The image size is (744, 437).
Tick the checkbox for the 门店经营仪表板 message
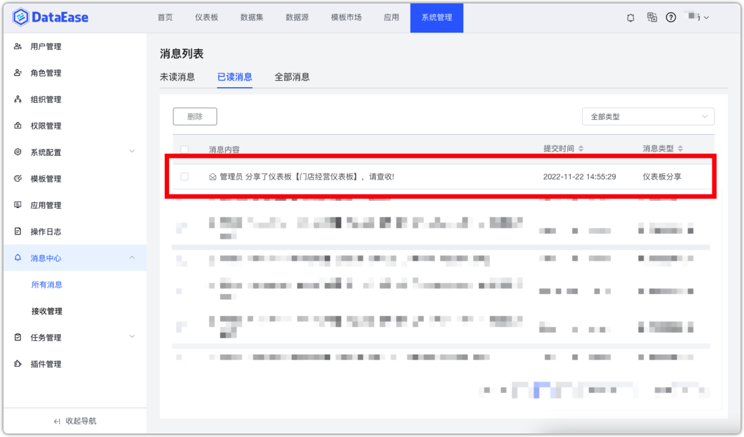[x=185, y=177]
